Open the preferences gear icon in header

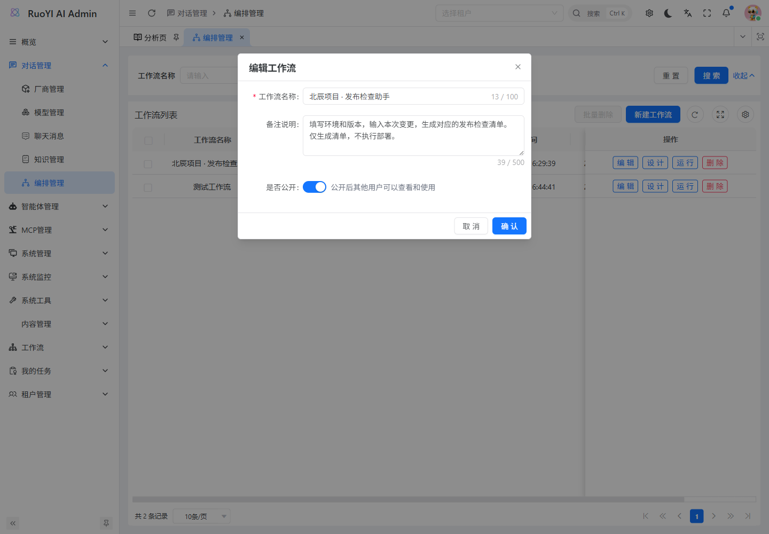click(x=649, y=13)
